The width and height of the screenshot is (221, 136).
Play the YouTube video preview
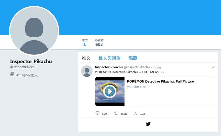110,91
